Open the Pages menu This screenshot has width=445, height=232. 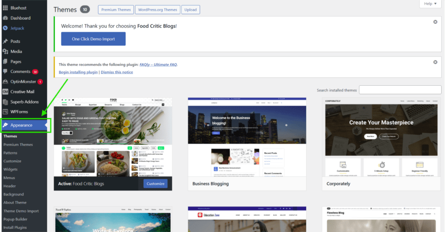point(16,61)
